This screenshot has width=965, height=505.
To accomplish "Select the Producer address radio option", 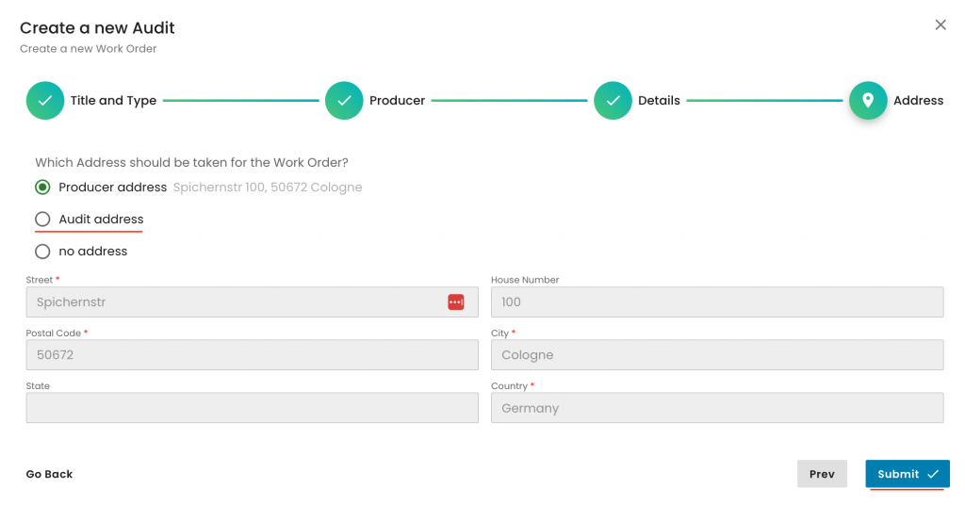I will (42, 187).
